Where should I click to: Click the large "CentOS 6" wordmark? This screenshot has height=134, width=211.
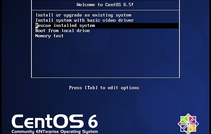pyautogui.click(x=55, y=121)
